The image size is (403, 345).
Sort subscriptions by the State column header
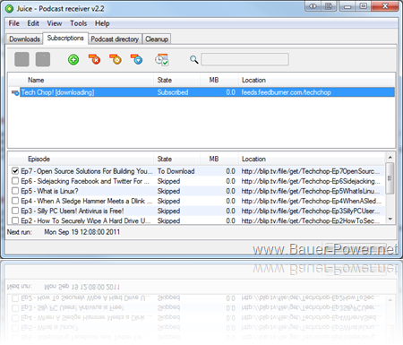click(176, 80)
